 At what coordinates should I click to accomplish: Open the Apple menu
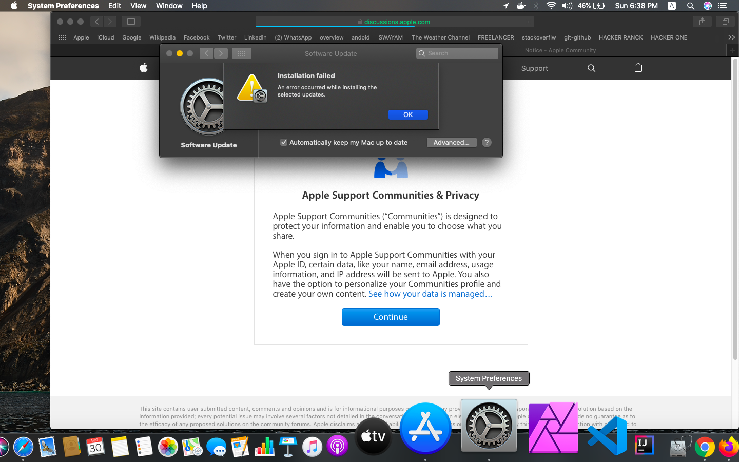14,6
